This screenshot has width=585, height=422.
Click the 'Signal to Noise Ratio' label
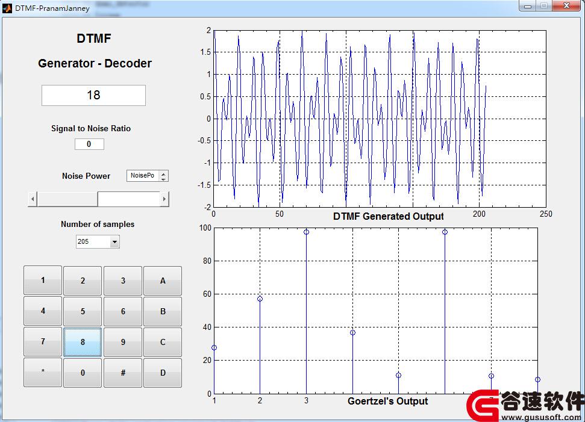[90, 128]
